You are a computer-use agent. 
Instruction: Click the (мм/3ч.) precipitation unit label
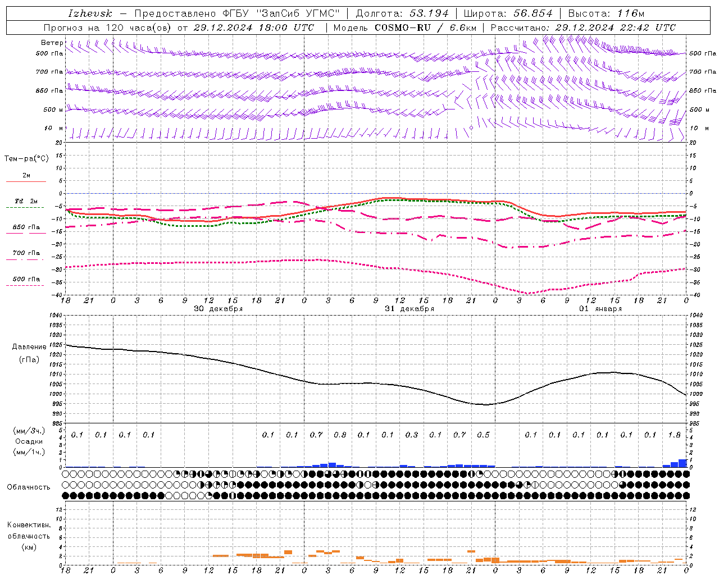[29, 431]
